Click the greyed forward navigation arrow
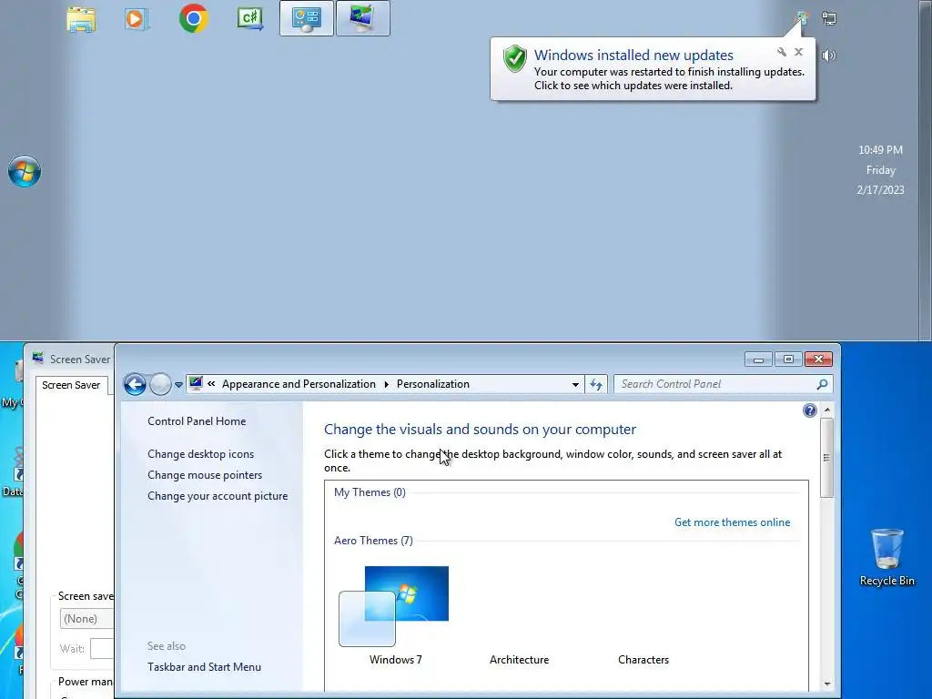The height and width of the screenshot is (699, 932). 160,385
